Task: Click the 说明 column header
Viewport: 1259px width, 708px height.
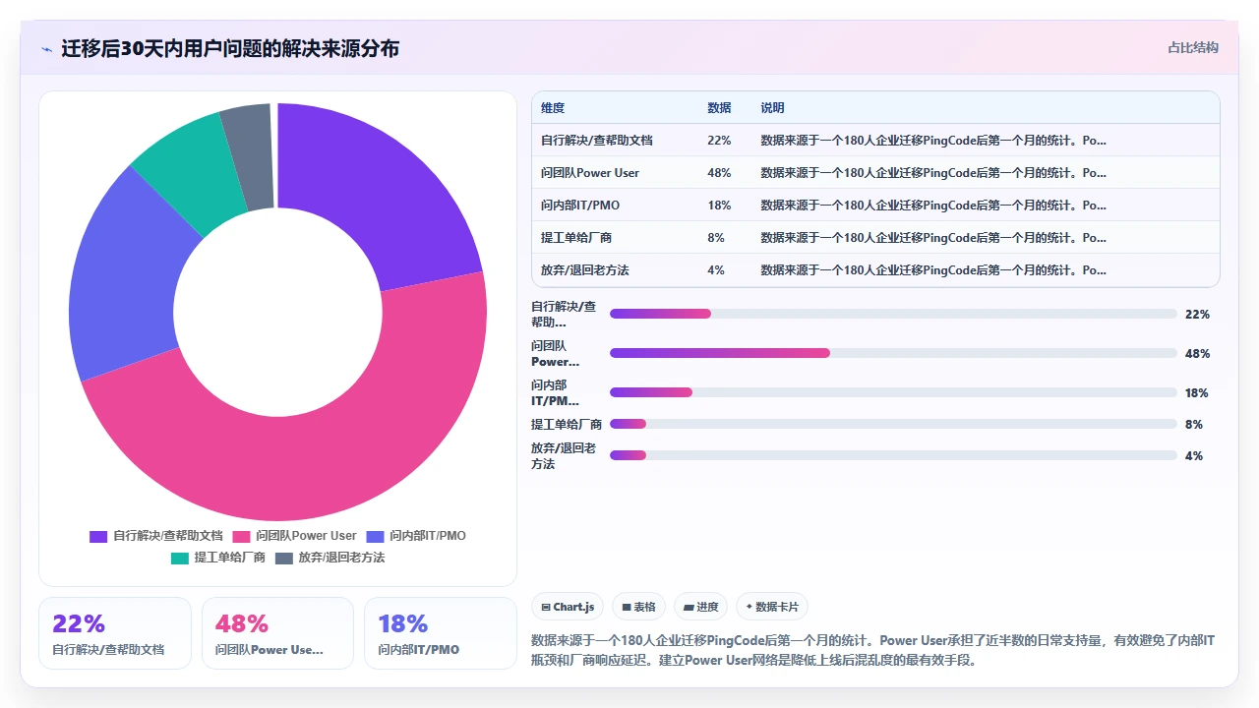Action: (772, 108)
